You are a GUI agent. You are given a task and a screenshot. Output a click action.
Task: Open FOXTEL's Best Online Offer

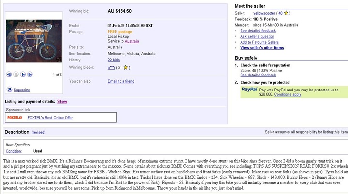pyautogui.click(x=50, y=118)
